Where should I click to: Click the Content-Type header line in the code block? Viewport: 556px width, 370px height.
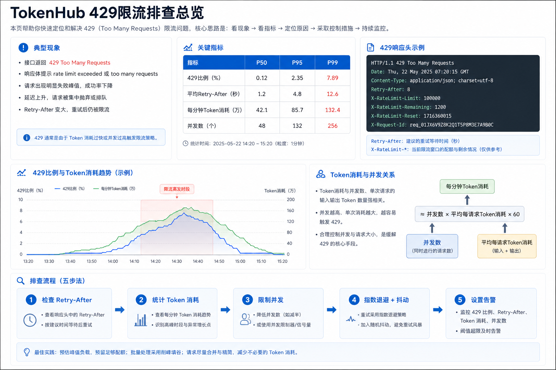coord(432,81)
